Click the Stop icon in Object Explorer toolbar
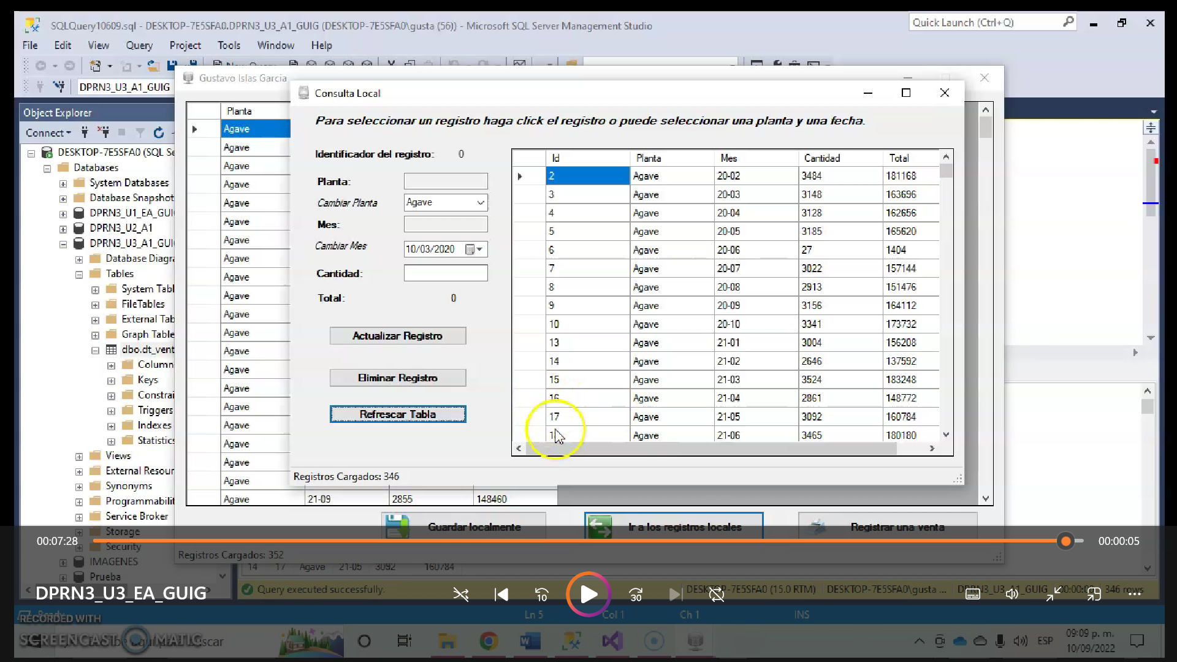Viewport: 1177px width, 662px height. click(x=121, y=132)
